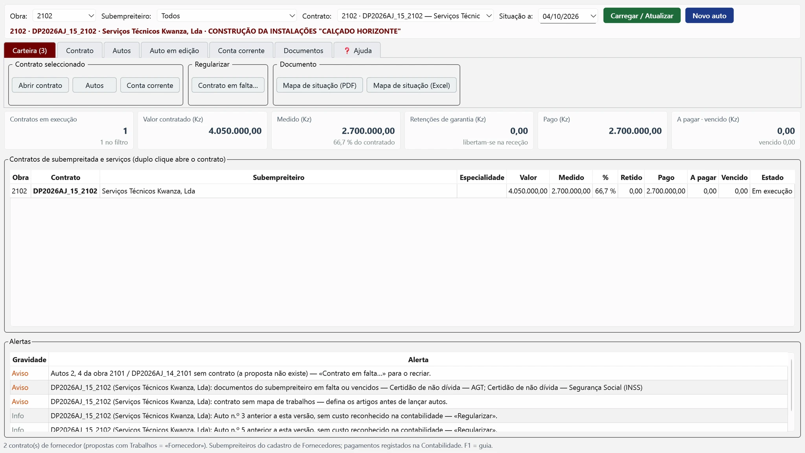The width and height of the screenshot is (805, 453).
Task: Click the Pago (Kz) 2.700.000,00 summary card
Action: [603, 131]
